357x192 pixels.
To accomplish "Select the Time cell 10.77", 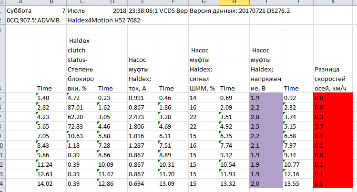I will point(298,164).
